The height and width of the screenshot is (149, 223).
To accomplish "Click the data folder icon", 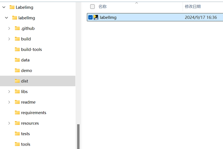I will (x=17, y=60).
